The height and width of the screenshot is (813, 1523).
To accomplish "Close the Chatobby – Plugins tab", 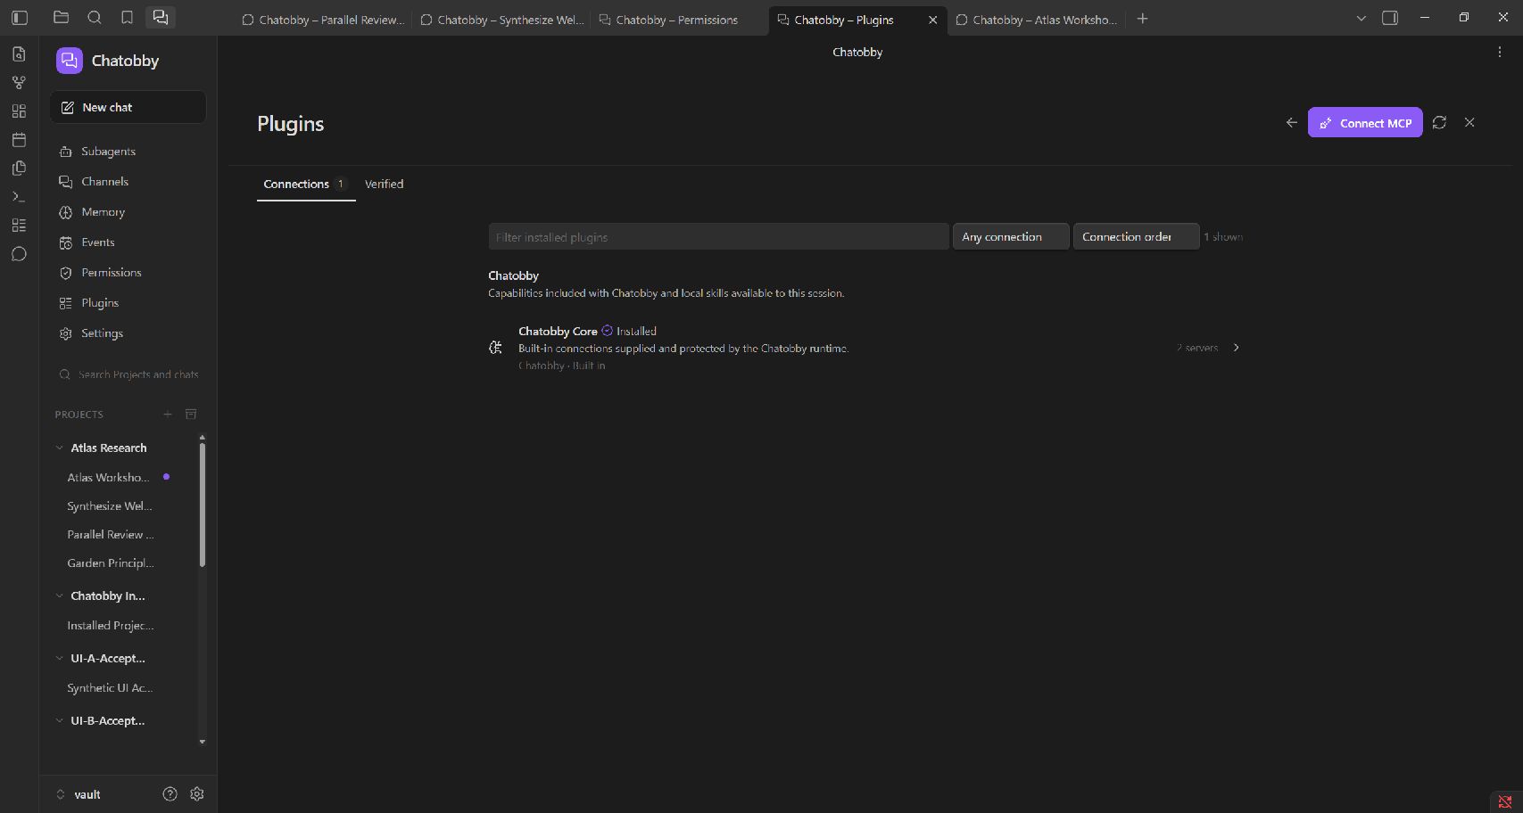I will tap(932, 20).
